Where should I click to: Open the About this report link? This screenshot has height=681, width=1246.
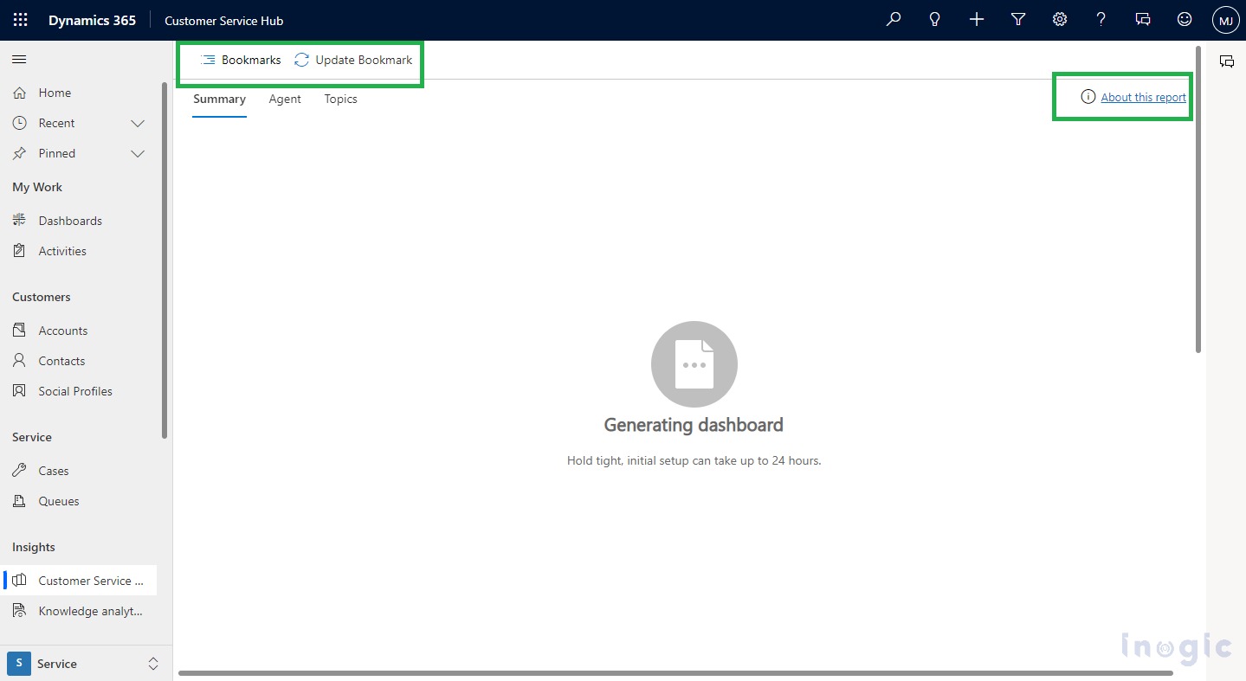[1143, 97]
